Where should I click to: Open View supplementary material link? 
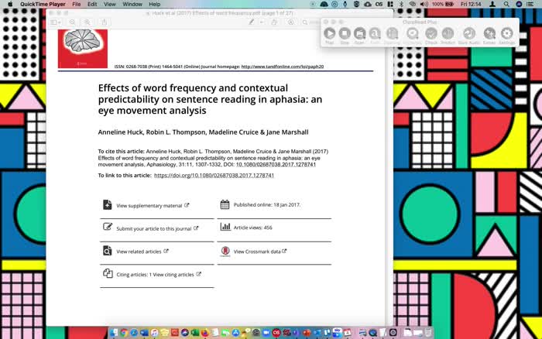coord(149,206)
